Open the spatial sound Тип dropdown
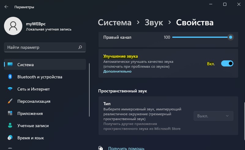Viewport: 245px width, 150px height. [213, 116]
